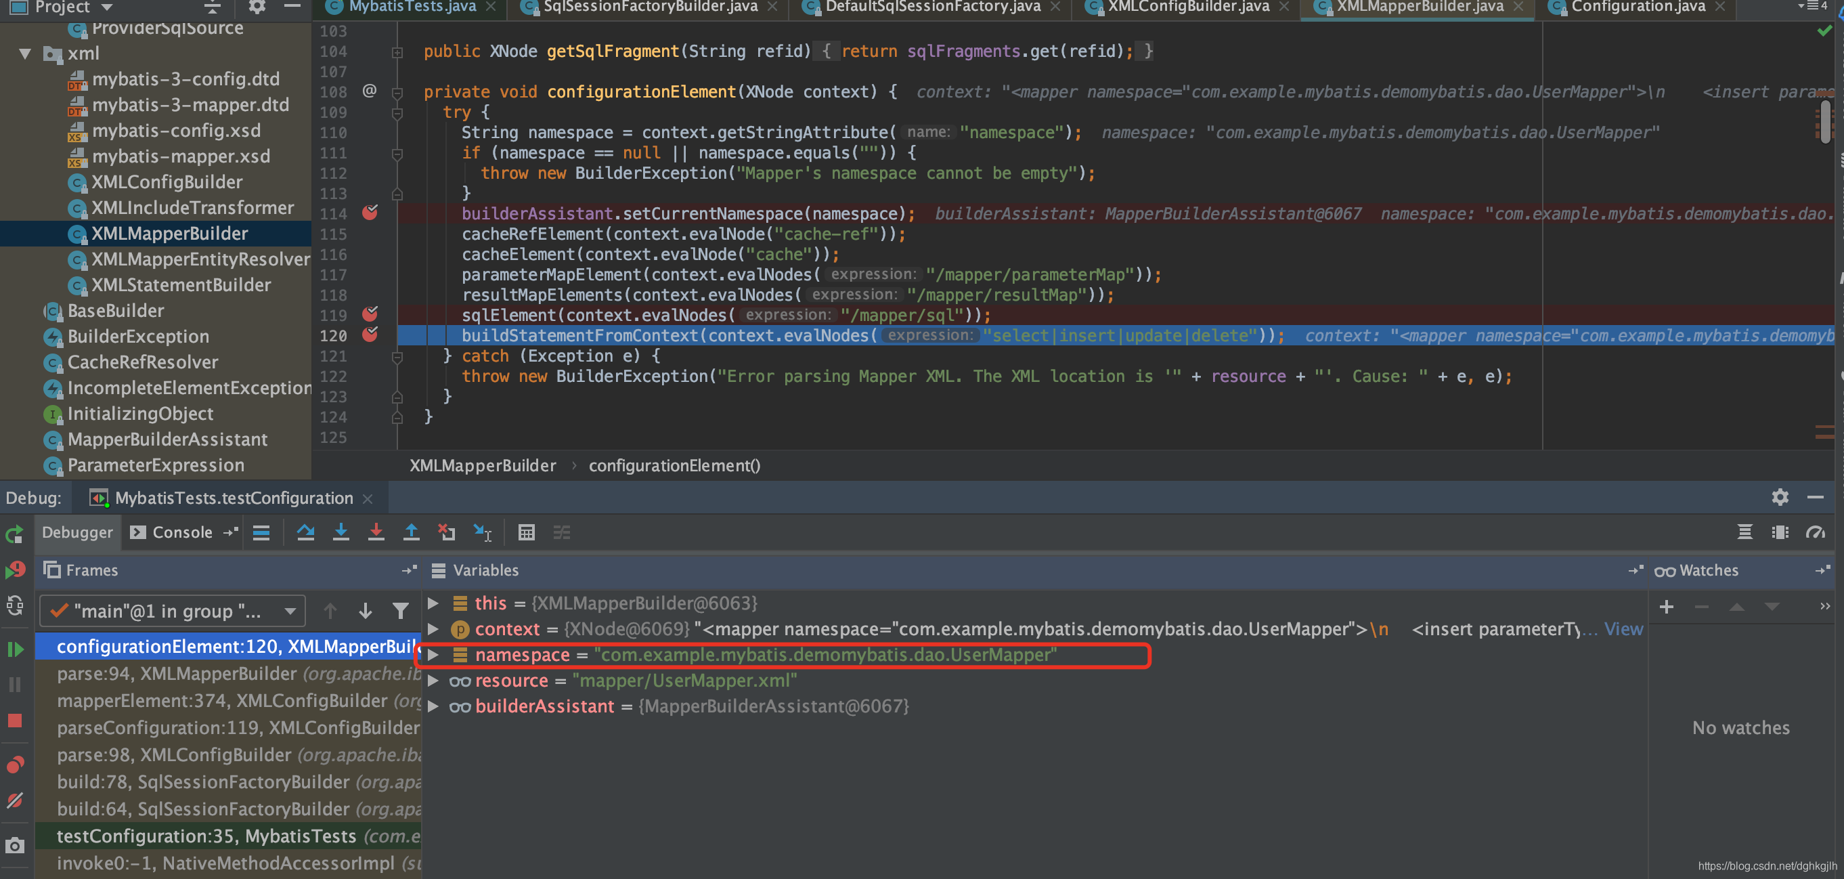Click the Step Over debugger icon

point(306,532)
